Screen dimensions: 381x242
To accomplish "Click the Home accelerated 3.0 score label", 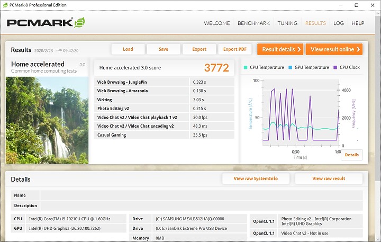I will coord(130,68).
